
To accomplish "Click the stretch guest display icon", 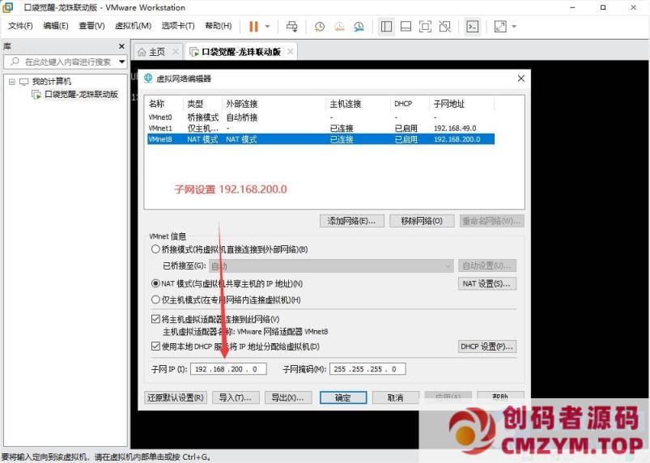I will pyautogui.click(x=500, y=27).
